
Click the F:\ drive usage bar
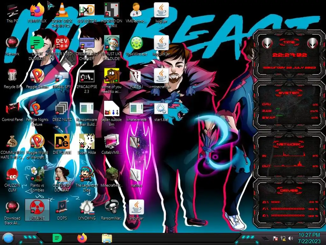[288, 209]
